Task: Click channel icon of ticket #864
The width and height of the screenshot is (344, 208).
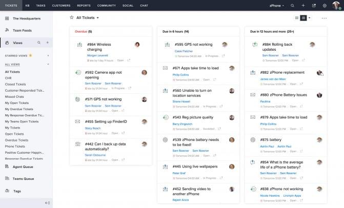Action: pos(79,45)
